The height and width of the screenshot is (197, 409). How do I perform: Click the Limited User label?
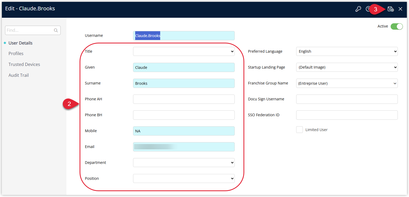tap(316, 130)
